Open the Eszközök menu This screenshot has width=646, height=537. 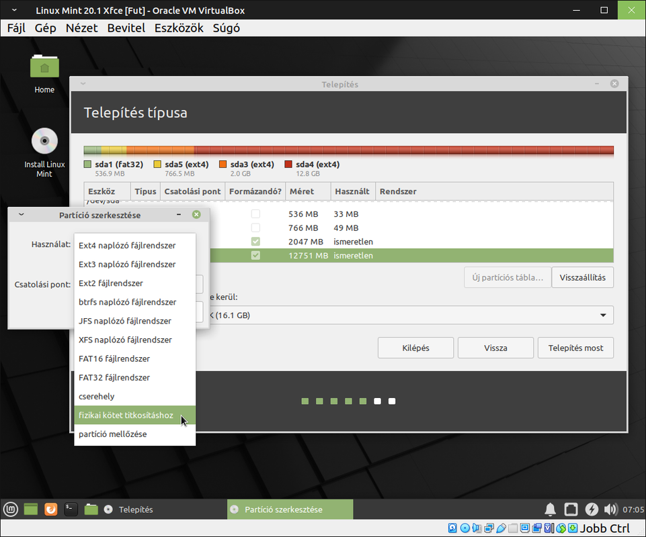179,28
